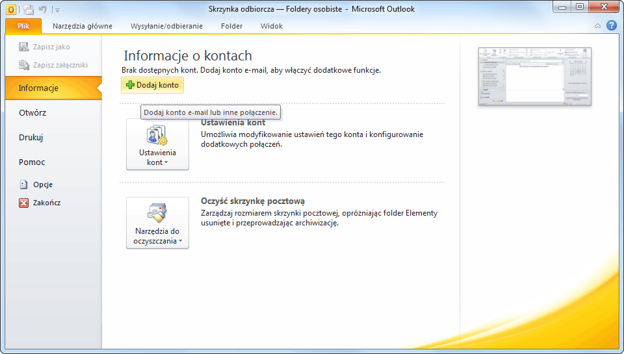Image resolution: width=624 pixels, height=354 pixels.
Task: Minimize the ribbon with the caret icon
Action: (597, 26)
